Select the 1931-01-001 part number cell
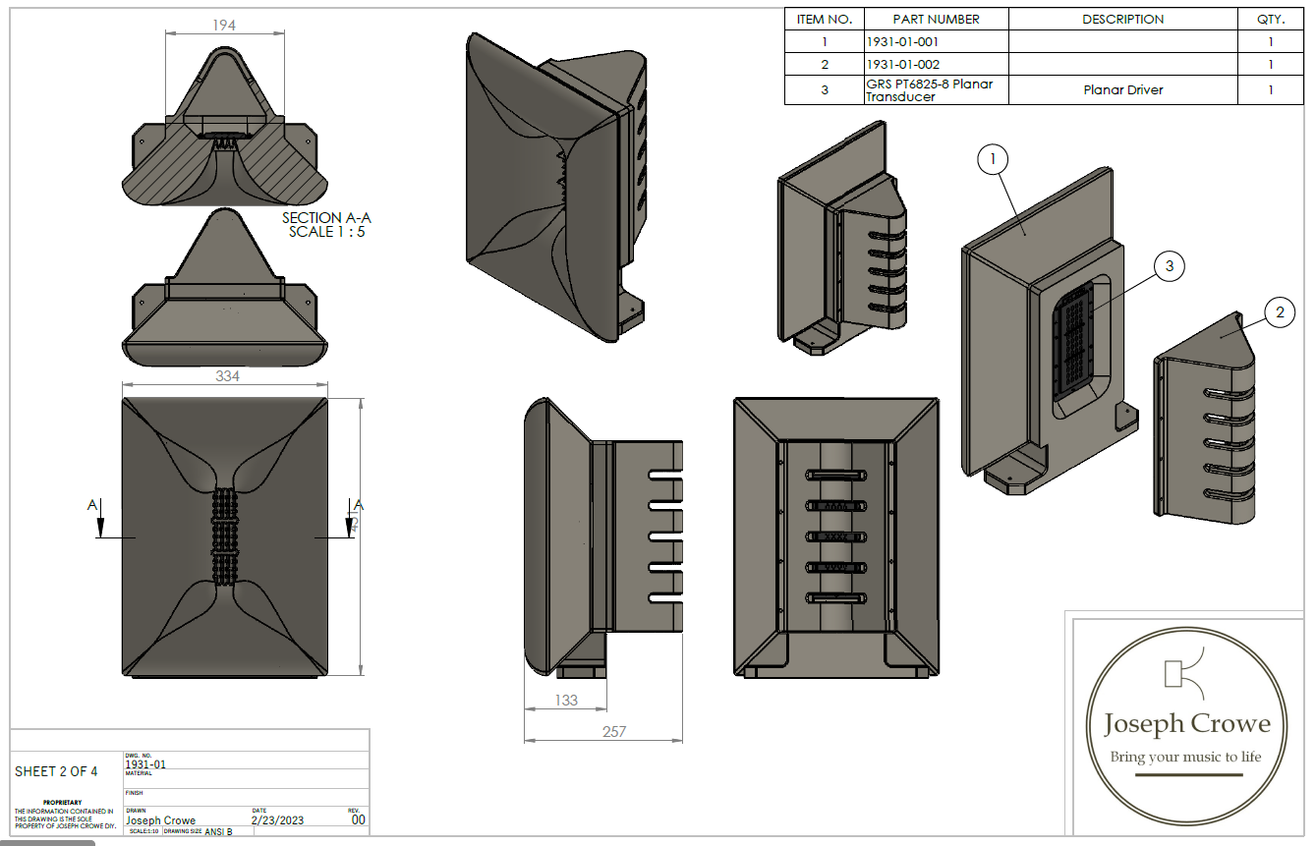This screenshot has height=846, width=1316. click(x=903, y=42)
